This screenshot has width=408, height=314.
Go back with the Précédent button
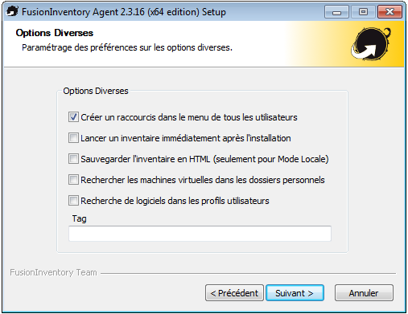coord(234,293)
